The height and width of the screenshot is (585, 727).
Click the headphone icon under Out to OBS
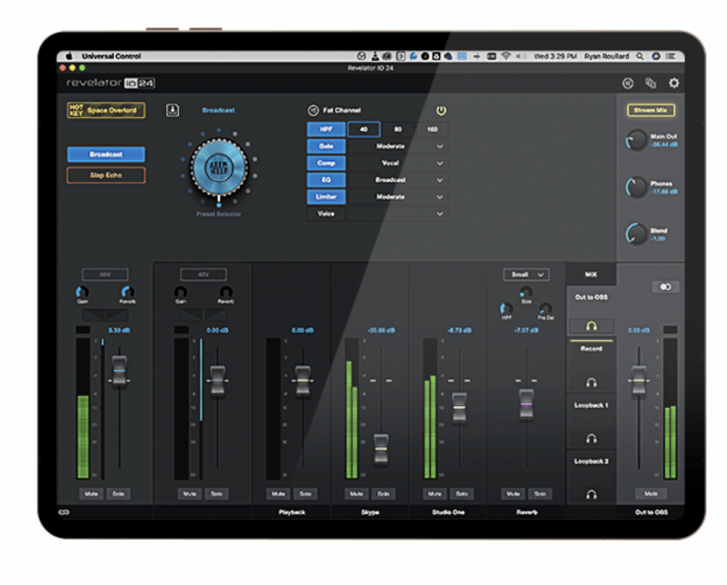[x=591, y=326]
